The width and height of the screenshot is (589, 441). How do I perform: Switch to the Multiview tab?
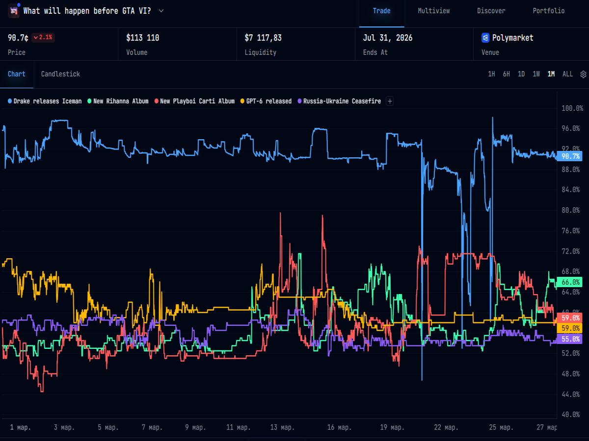click(x=433, y=11)
